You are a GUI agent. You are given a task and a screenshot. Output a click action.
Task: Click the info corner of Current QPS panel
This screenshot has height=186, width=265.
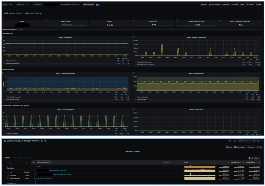pyautogui.click(x=133, y=21)
